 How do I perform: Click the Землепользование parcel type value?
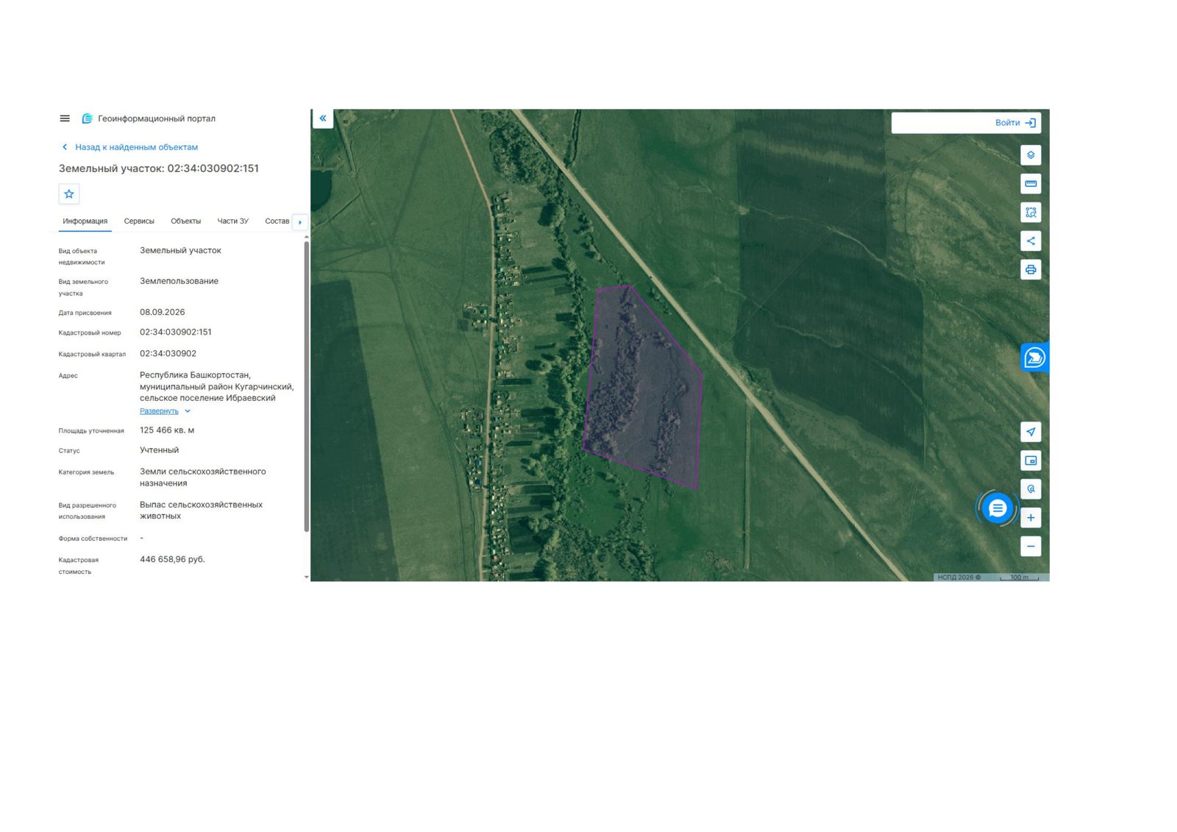[179, 281]
